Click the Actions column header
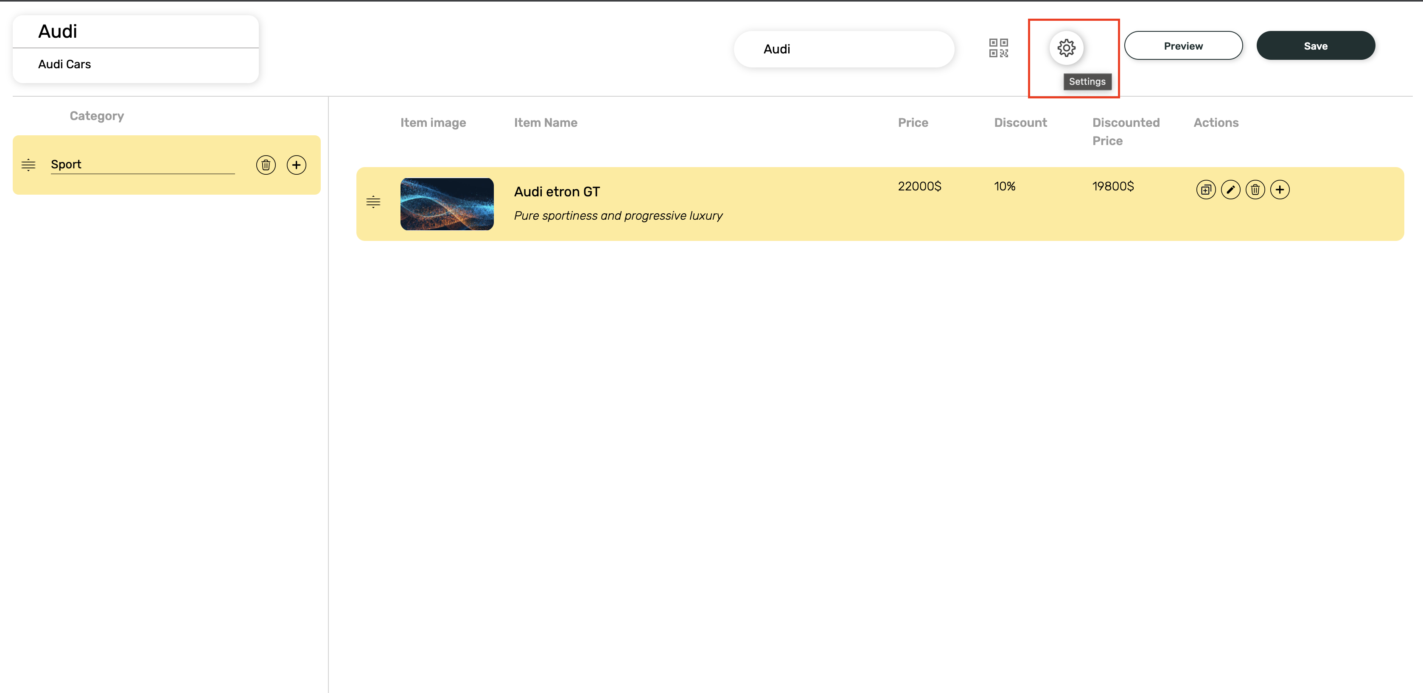Image resolution: width=1423 pixels, height=693 pixels. click(1216, 123)
